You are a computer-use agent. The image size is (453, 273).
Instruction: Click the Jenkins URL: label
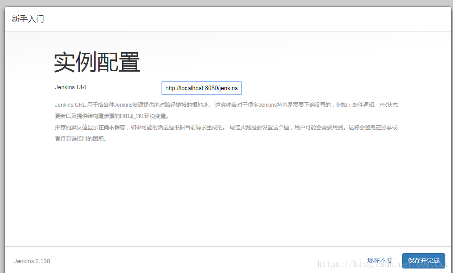pos(73,87)
